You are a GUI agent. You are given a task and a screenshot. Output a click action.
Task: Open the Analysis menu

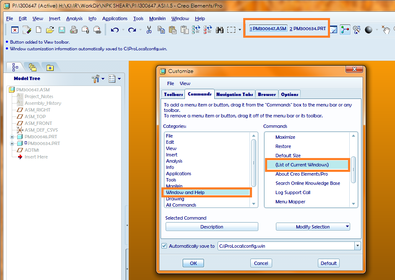click(74, 18)
